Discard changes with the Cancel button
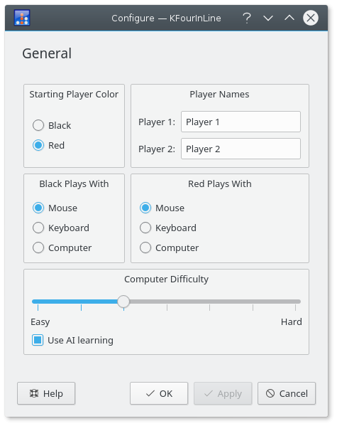 coord(287,394)
